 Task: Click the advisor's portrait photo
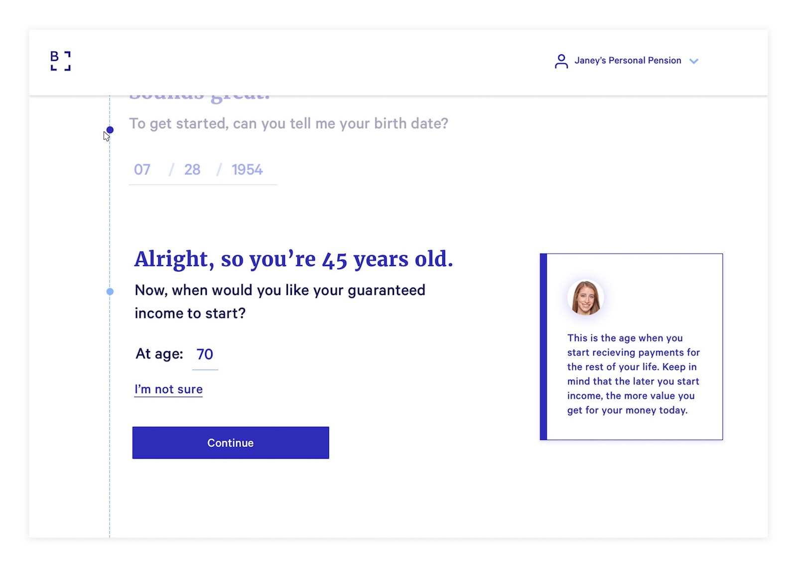click(585, 297)
